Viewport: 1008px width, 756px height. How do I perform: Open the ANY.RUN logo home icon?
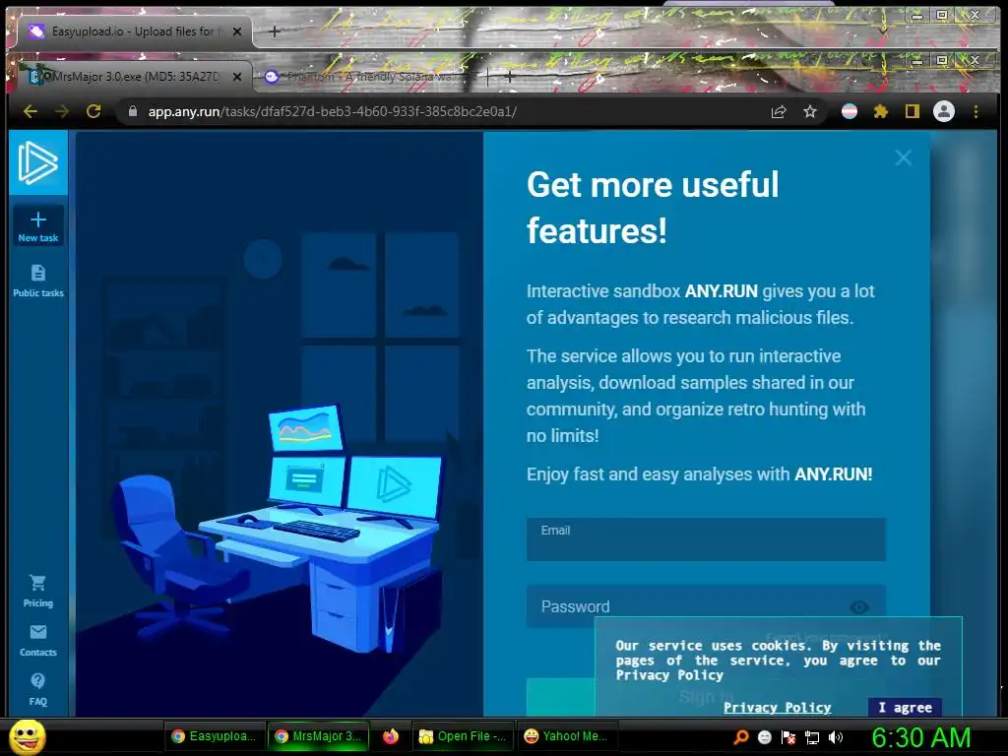pos(38,162)
